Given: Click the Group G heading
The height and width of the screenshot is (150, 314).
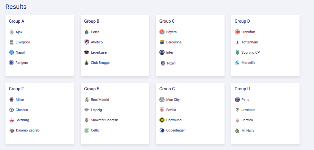Looking at the screenshot, I should tap(167, 89).
